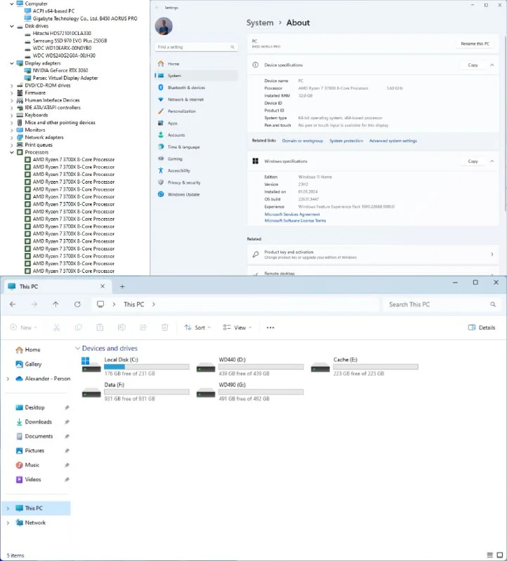Collapse the Processors node in device tree
The width and height of the screenshot is (507, 561).
(11, 152)
